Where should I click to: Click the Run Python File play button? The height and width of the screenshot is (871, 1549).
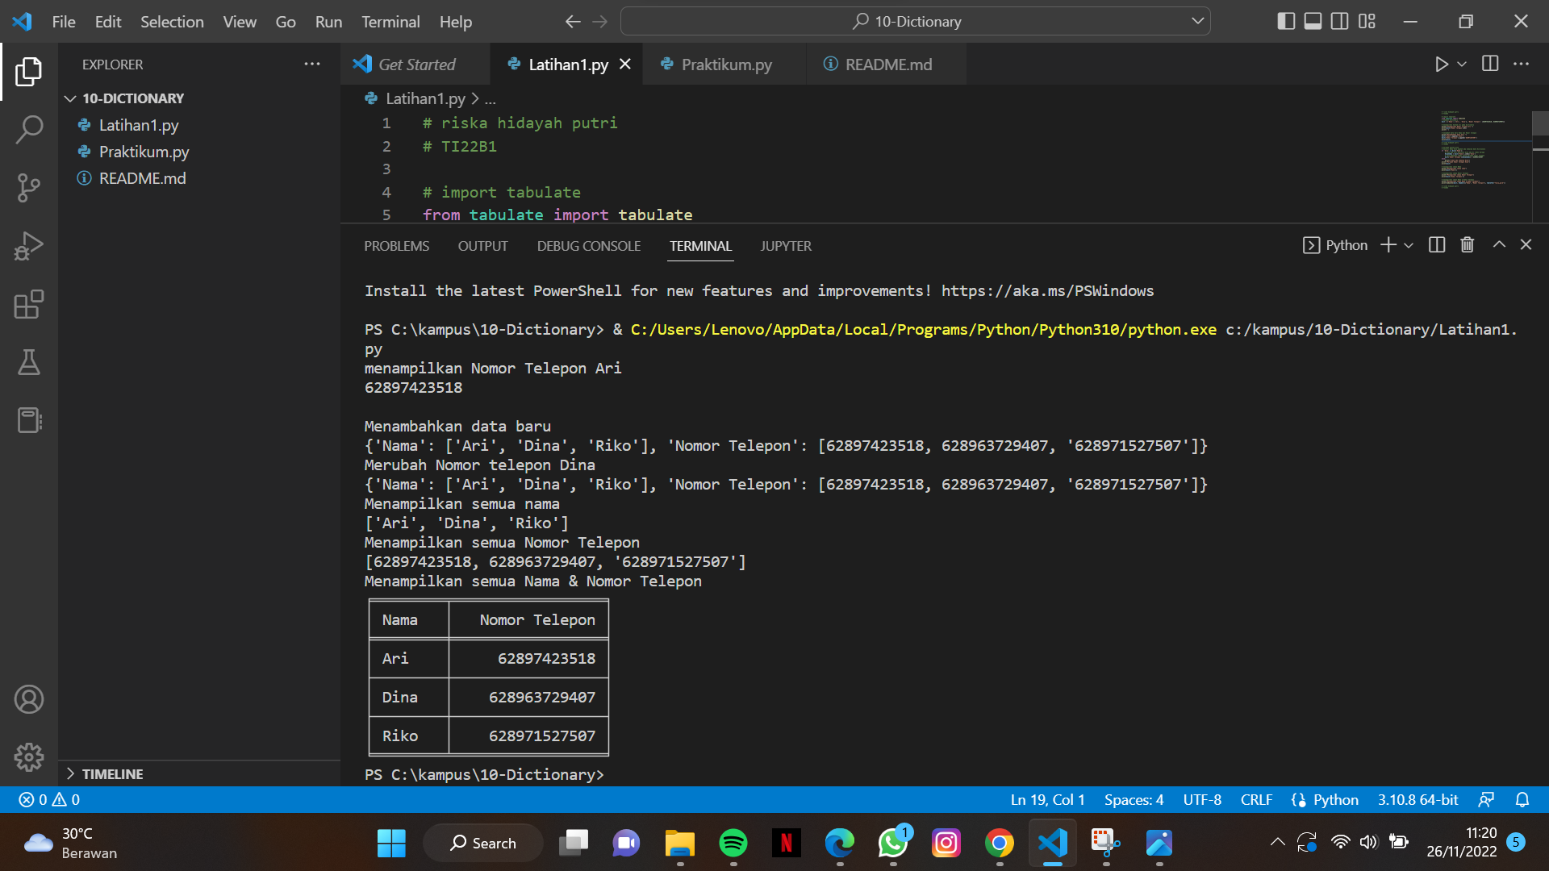tap(1441, 65)
